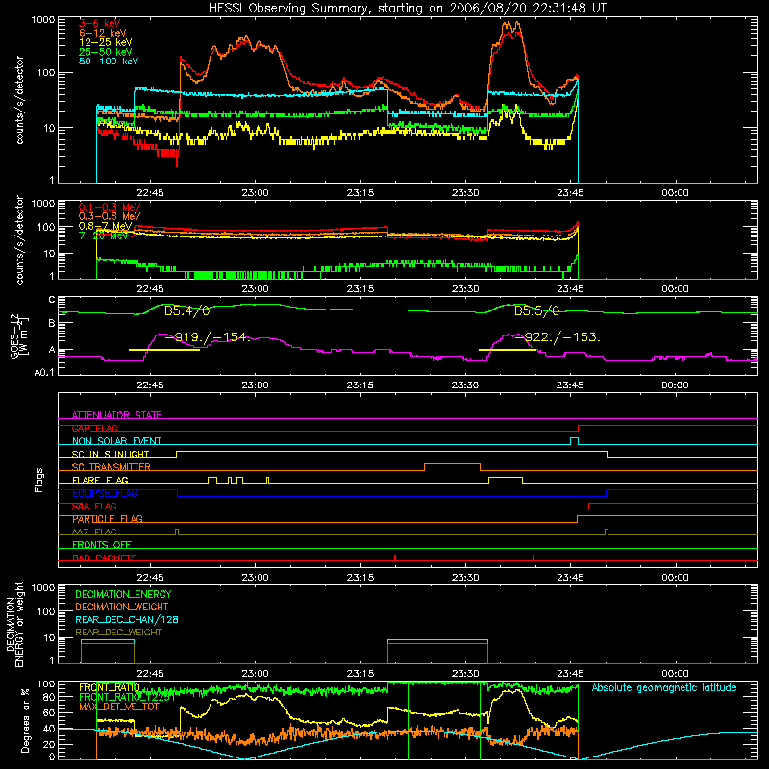Click the 00:00 tick under flags panel
Viewport: 769px width, 769px height.
coord(675,578)
